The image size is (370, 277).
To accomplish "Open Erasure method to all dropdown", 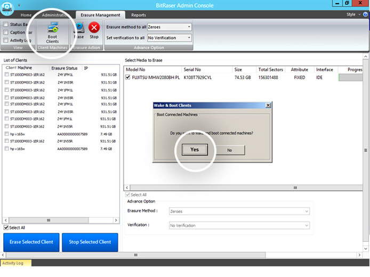I will 189,27.
